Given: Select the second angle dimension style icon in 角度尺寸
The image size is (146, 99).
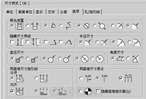Looking at the screenshot, I should [x=135, y=59].
